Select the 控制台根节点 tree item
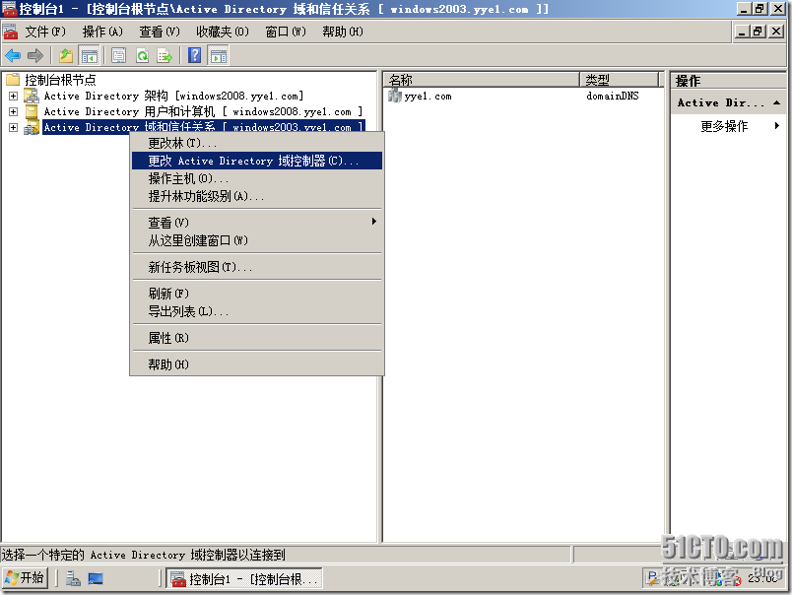 [60, 80]
